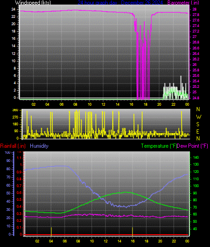Click the W compass label beside direction graph
This screenshot has height=247, width=210.
199,117
